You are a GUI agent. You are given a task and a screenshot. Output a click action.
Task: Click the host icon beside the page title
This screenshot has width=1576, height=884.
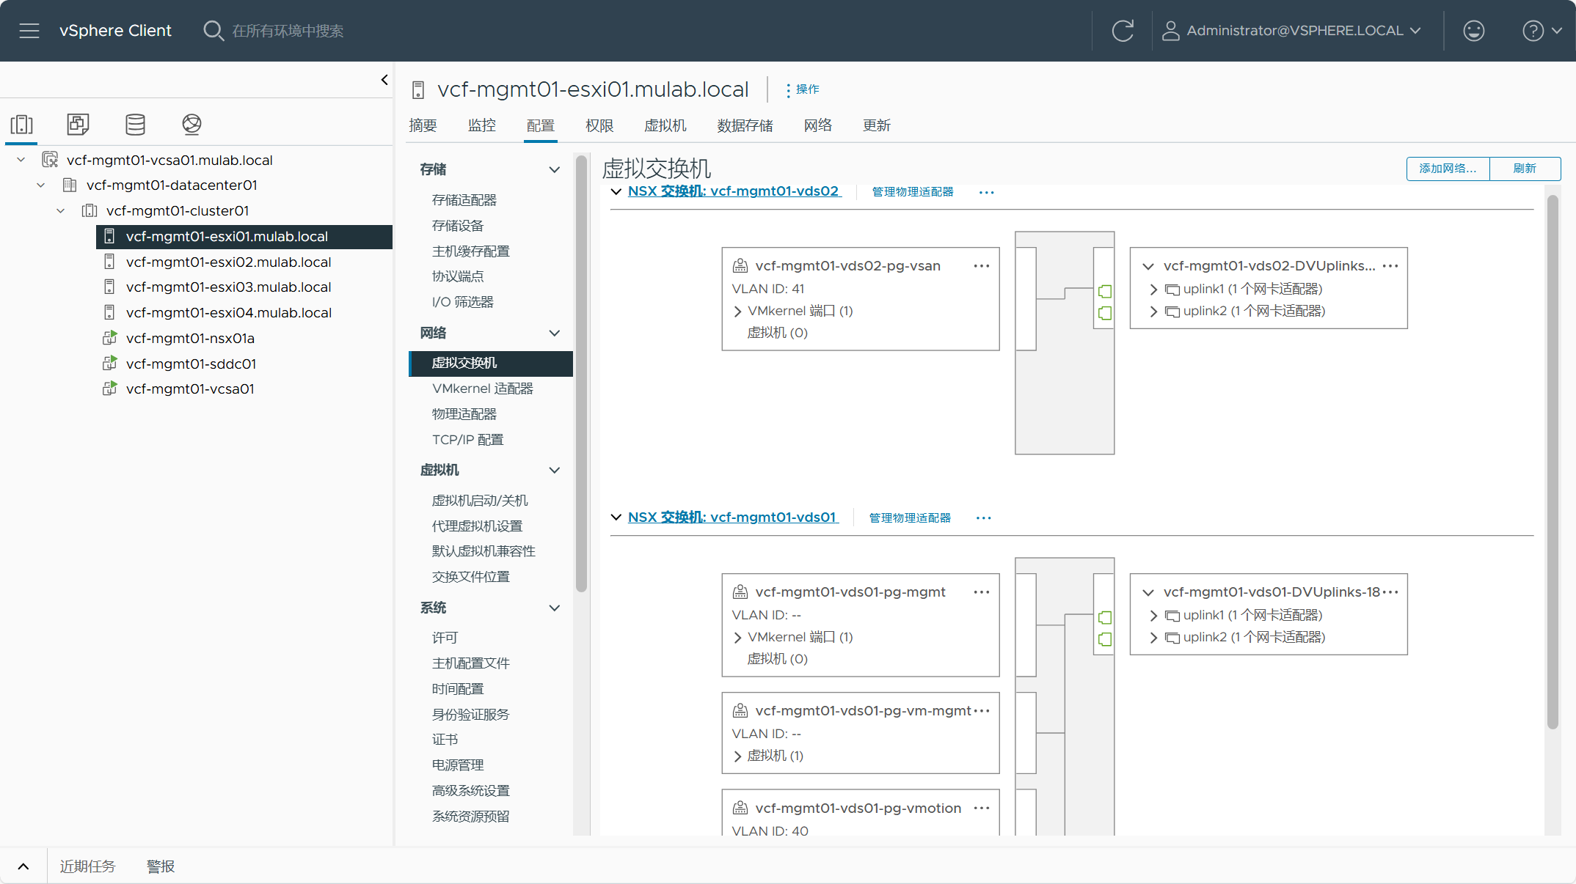(418, 90)
